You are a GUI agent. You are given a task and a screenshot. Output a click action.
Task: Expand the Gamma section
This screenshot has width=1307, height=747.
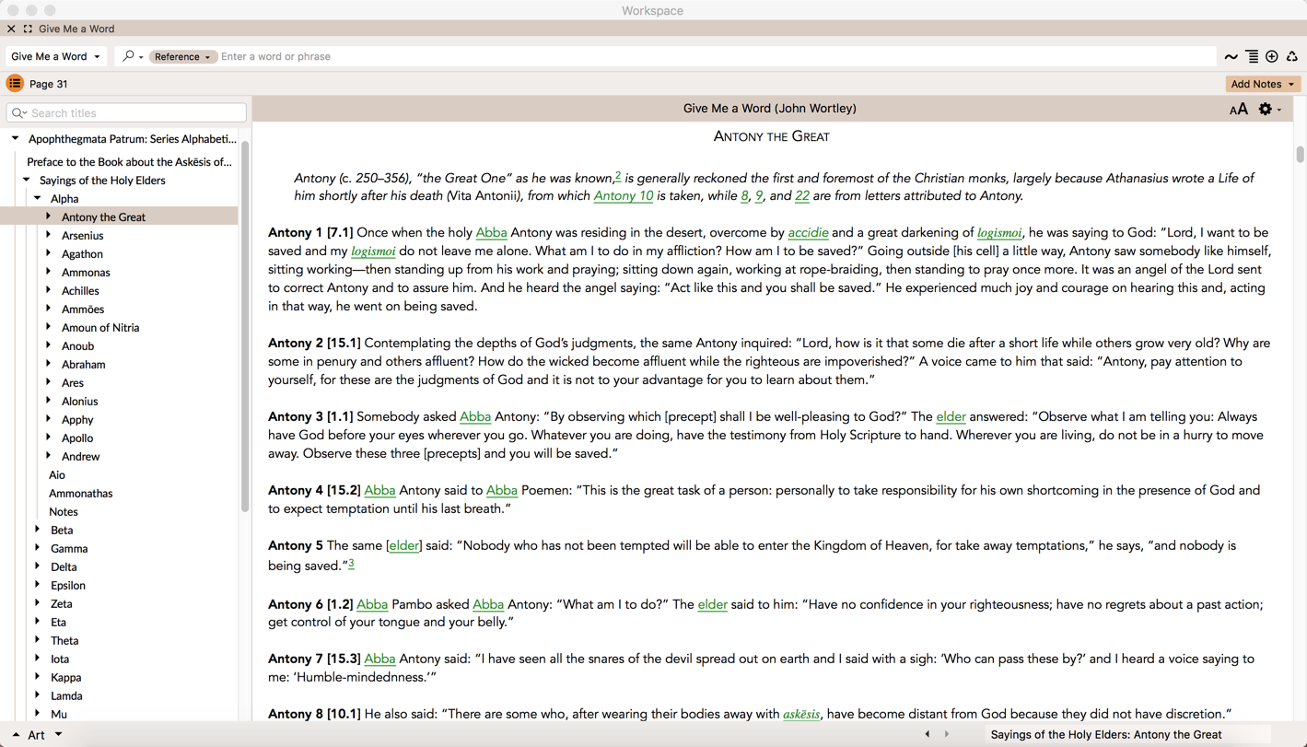click(x=37, y=548)
